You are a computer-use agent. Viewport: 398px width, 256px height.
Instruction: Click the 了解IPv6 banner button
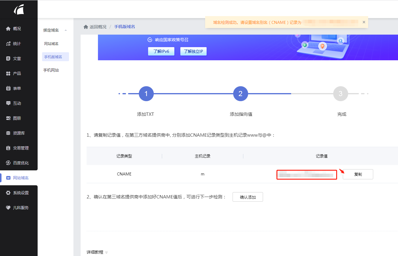(161, 51)
